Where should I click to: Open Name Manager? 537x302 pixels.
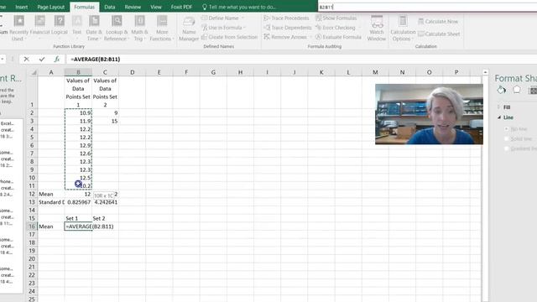(x=189, y=29)
